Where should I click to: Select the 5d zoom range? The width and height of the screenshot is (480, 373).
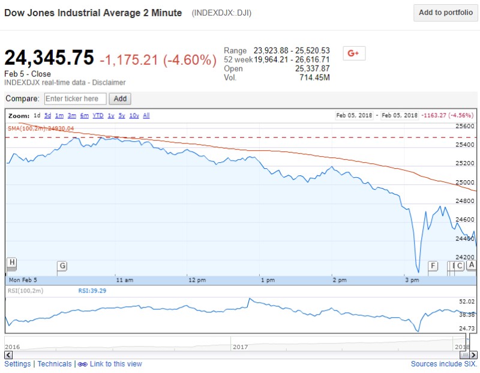(47, 115)
